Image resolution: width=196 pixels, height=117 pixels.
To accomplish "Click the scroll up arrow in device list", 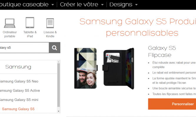I will coord(59,62).
